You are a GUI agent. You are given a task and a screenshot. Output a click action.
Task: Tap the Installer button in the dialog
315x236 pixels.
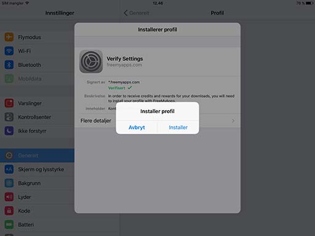click(x=178, y=127)
